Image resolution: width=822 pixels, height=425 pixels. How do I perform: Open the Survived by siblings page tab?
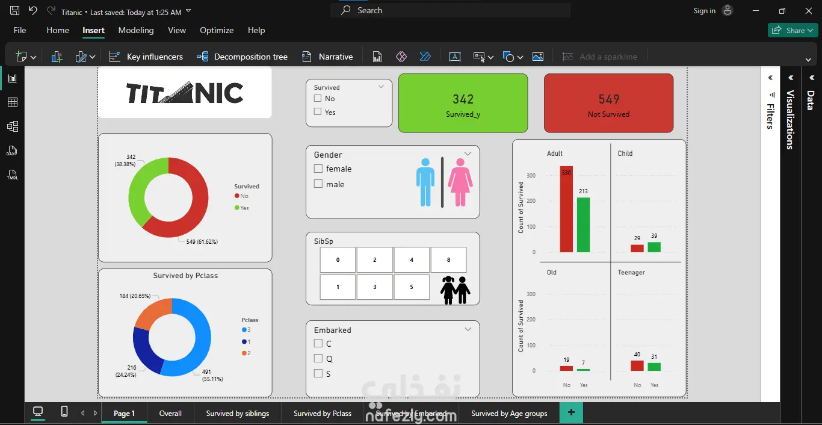coord(238,413)
